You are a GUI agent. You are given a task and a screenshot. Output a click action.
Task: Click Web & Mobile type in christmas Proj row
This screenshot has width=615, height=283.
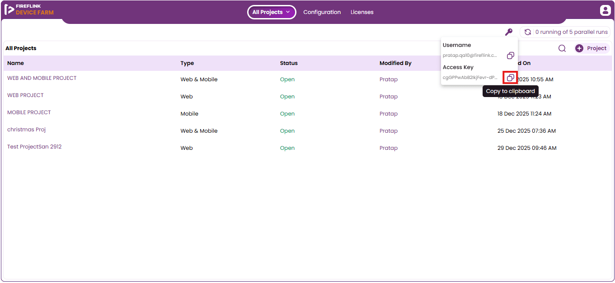click(199, 131)
